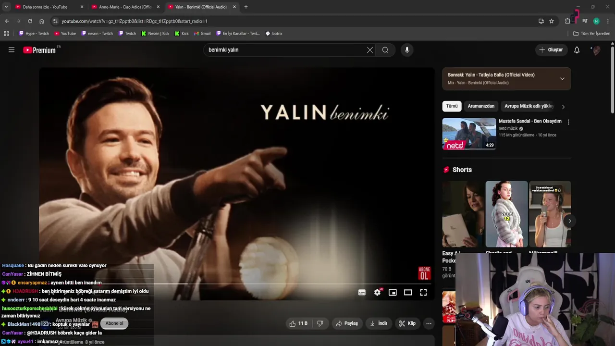Toggle subtitles in the video player
Viewport: 615px width, 346px height.
point(362,292)
